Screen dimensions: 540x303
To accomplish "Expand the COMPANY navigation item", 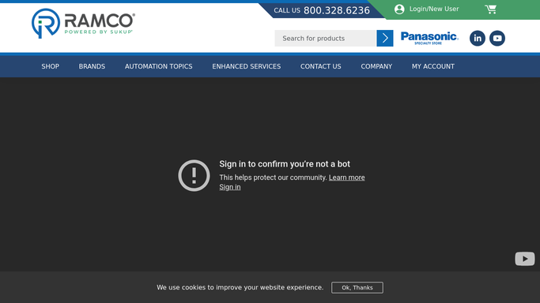I will (376, 66).
